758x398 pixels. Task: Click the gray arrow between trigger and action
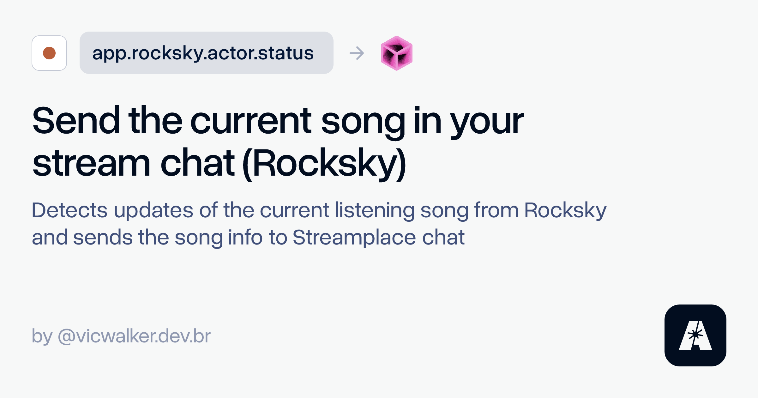pos(357,53)
